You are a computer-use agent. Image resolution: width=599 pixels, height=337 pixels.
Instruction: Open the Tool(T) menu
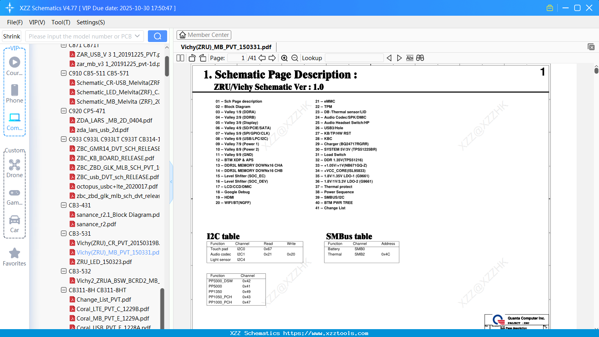(61, 22)
